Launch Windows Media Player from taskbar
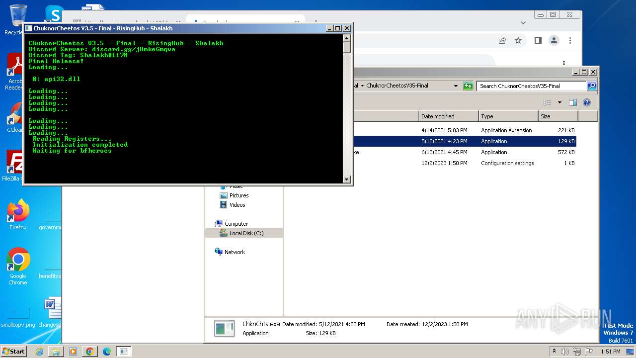The width and height of the screenshot is (636, 358). [x=73, y=352]
